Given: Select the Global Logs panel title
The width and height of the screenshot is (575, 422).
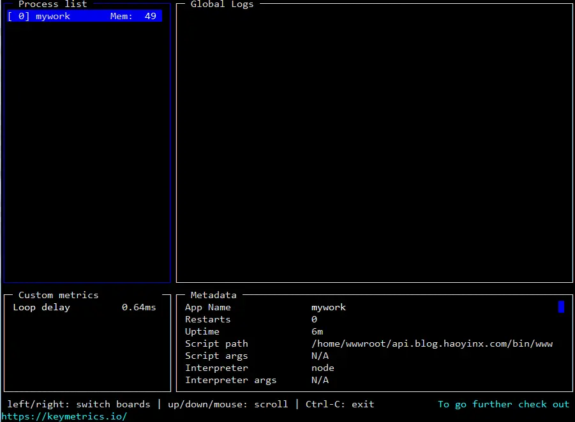Looking at the screenshot, I should (x=222, y=4).
